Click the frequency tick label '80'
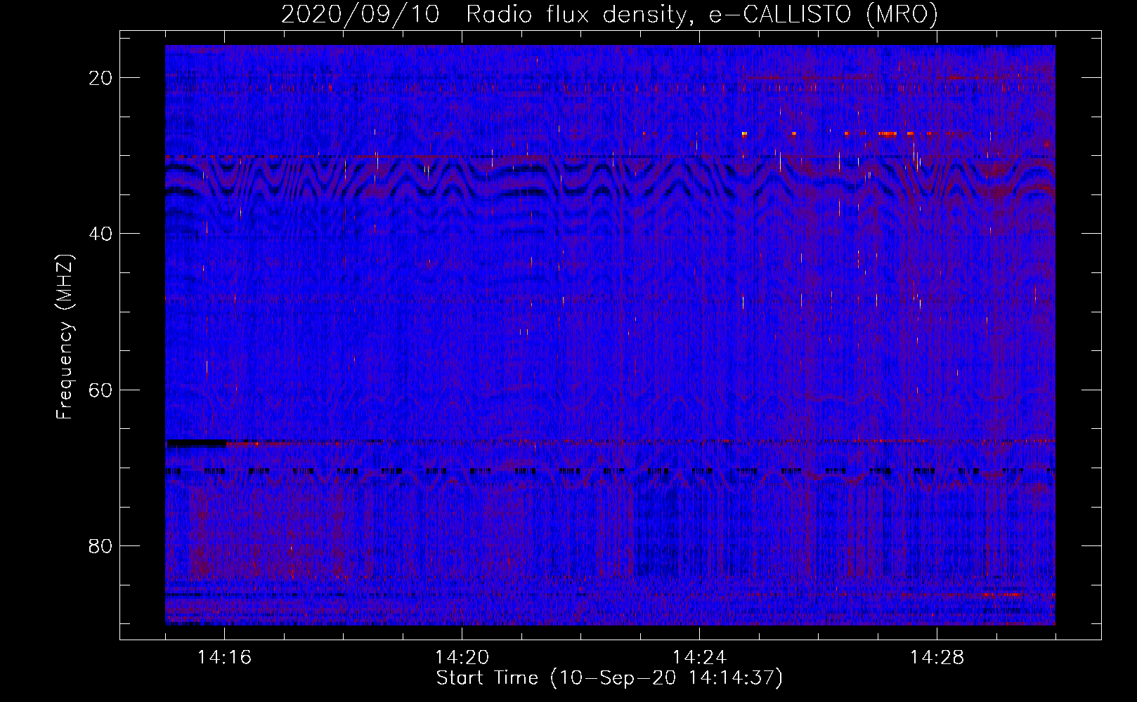Screen dimensions: 1137x702 pyautogui.click(x=101, y=545)
